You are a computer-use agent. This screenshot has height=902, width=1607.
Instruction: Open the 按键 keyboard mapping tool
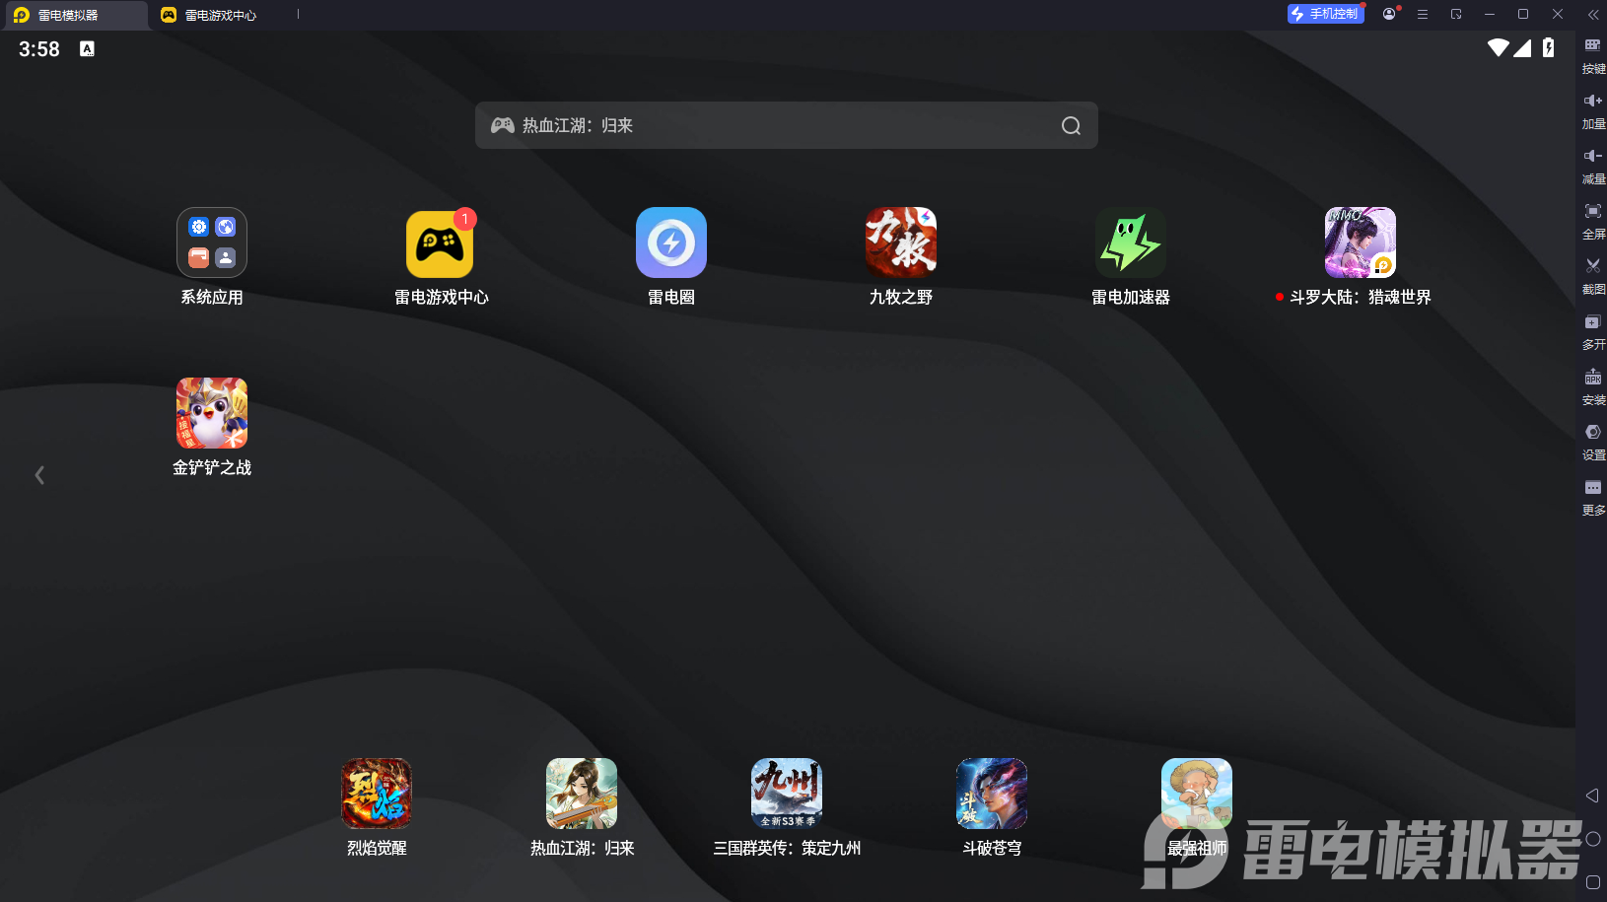(x=1593, y=55)
